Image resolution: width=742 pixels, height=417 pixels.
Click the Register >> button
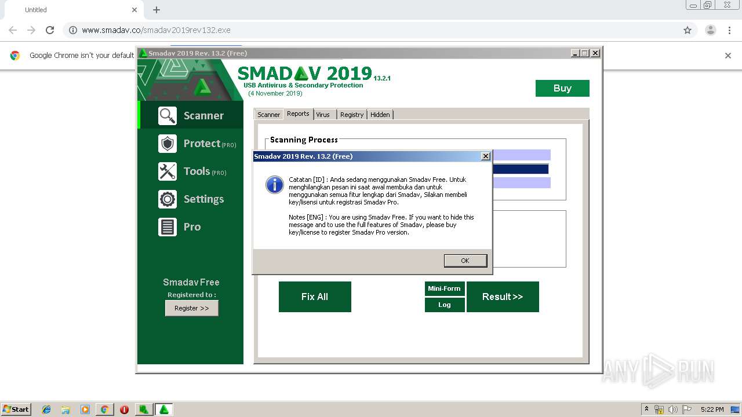click(192, 308)
